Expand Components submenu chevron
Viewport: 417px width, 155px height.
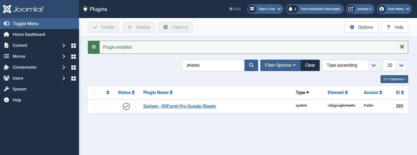(64, 67)
